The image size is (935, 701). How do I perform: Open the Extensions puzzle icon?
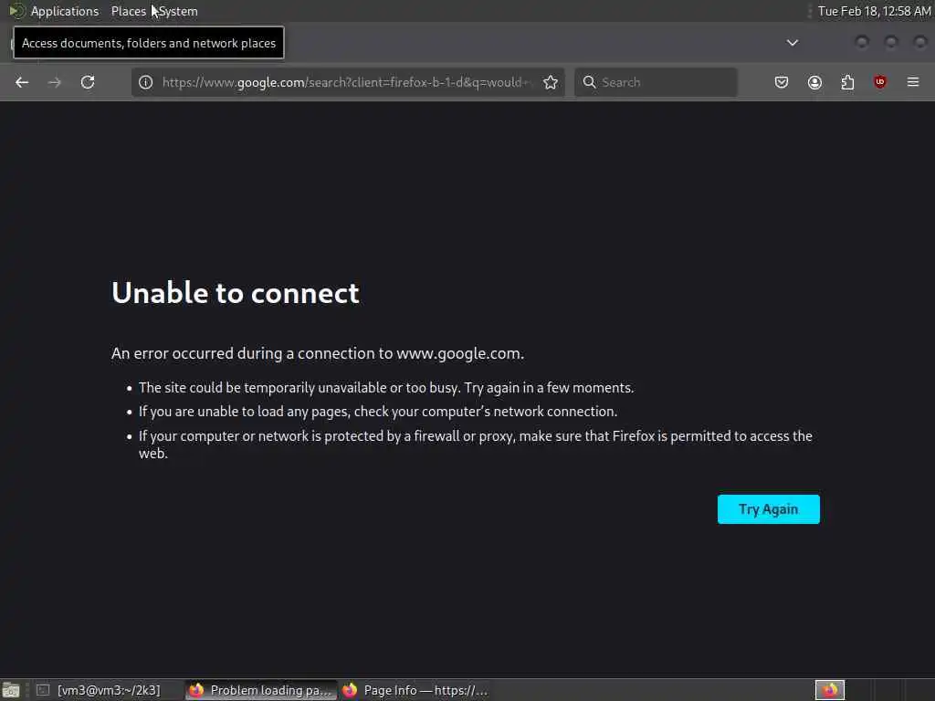point(847,82)
